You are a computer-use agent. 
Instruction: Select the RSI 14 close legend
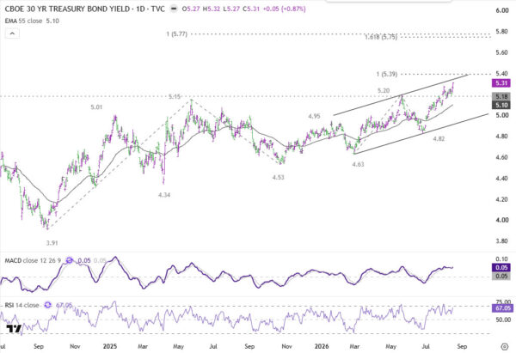coord(21,306)
